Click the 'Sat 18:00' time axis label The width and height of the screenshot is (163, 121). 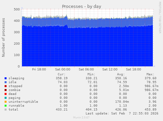(x=133, y=69)
